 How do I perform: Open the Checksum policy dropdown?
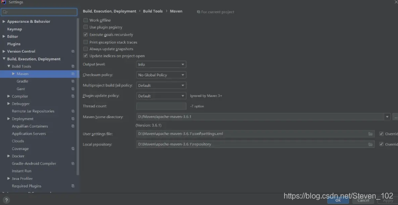pyautogui.click(x=161, y=75)
